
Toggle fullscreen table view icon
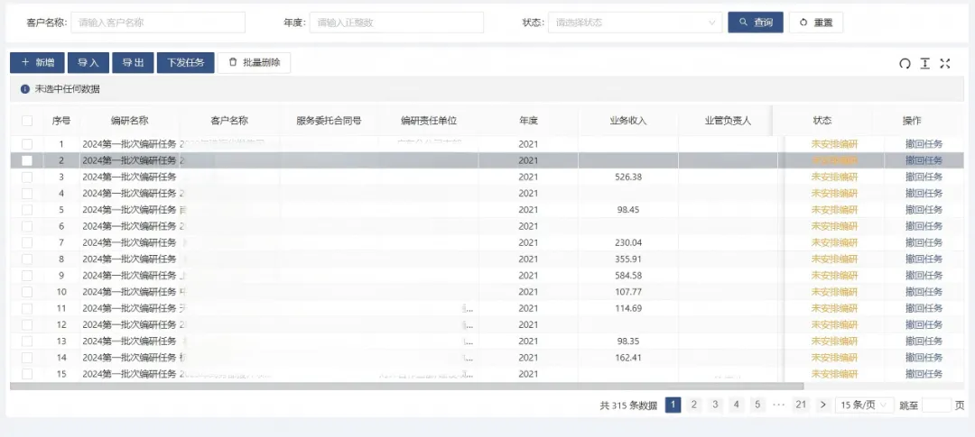[x=945, y=63]
